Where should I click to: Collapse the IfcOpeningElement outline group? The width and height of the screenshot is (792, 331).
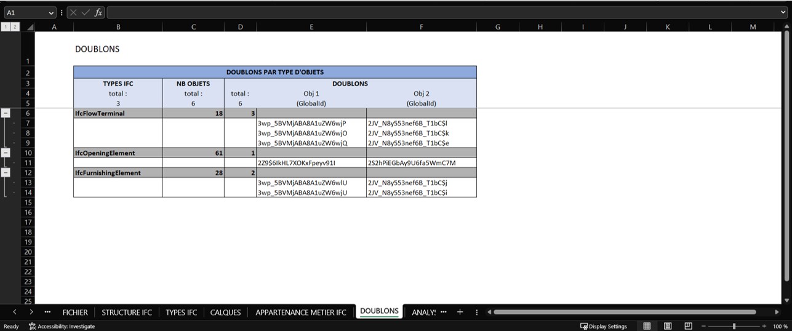click(6, 153)
